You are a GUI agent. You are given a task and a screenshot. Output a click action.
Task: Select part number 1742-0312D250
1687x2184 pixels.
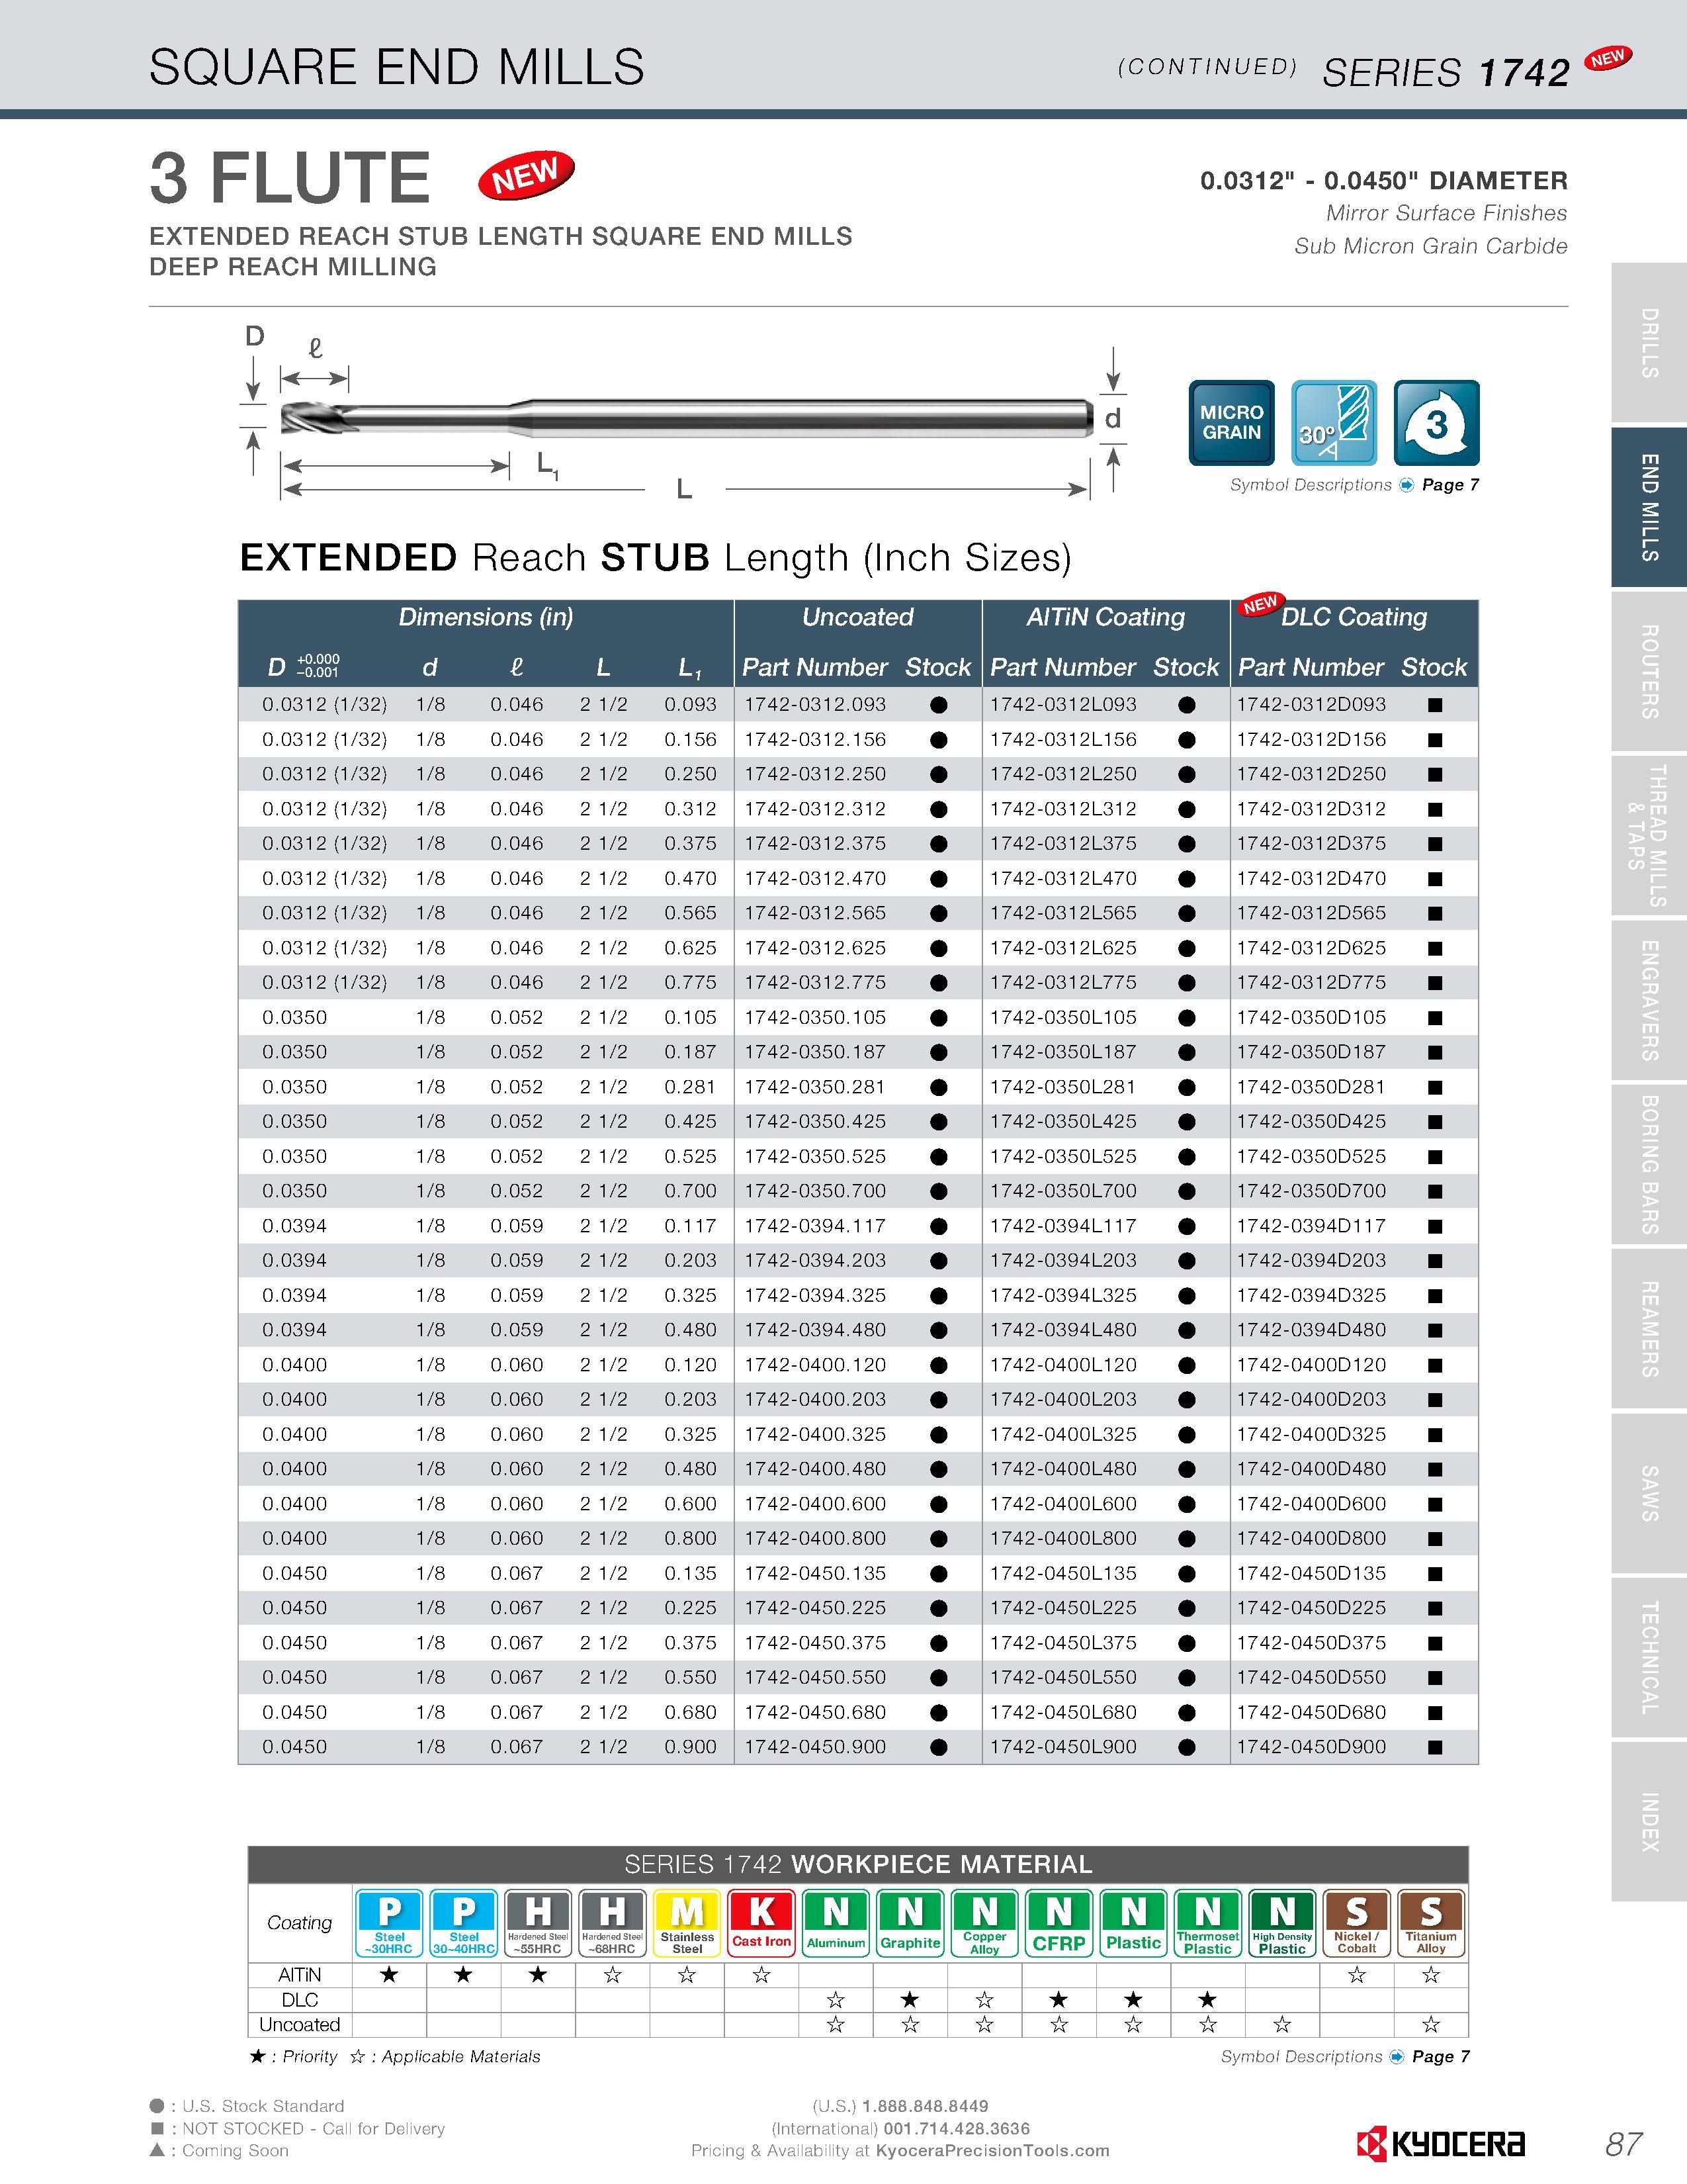tap(1311, 774)
